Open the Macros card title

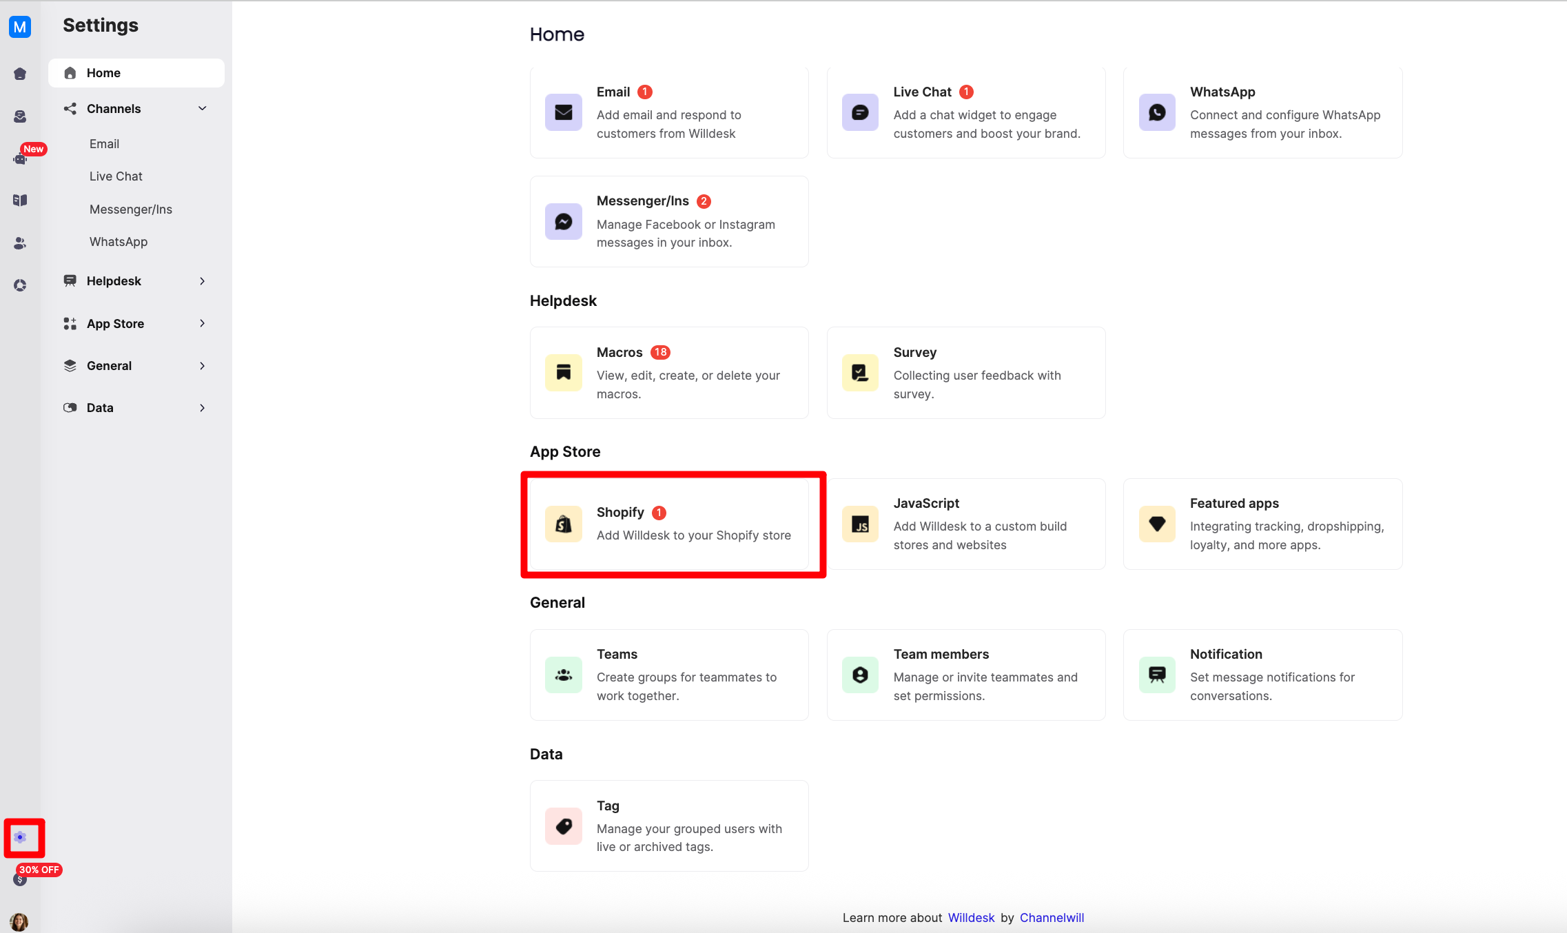click(x=619, y=353)
